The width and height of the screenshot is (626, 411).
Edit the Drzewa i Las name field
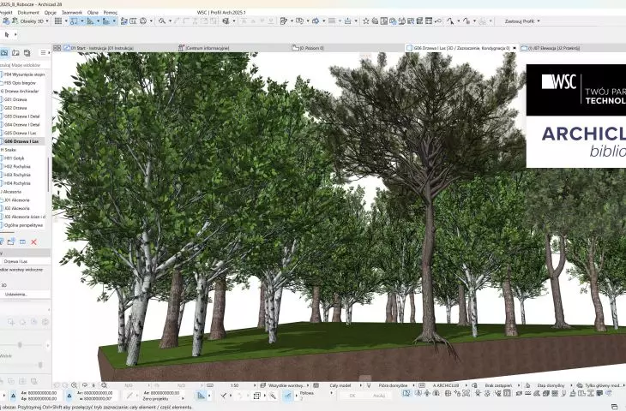26,261
